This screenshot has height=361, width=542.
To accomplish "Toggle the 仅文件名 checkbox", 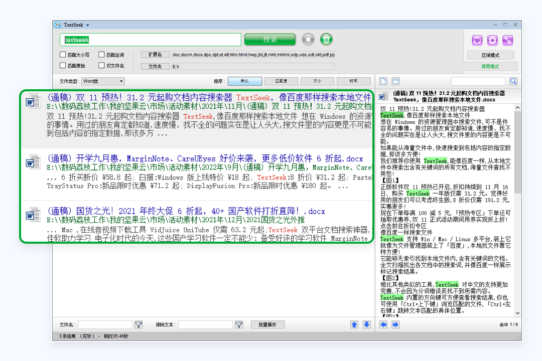I will [x=101, y=65].
